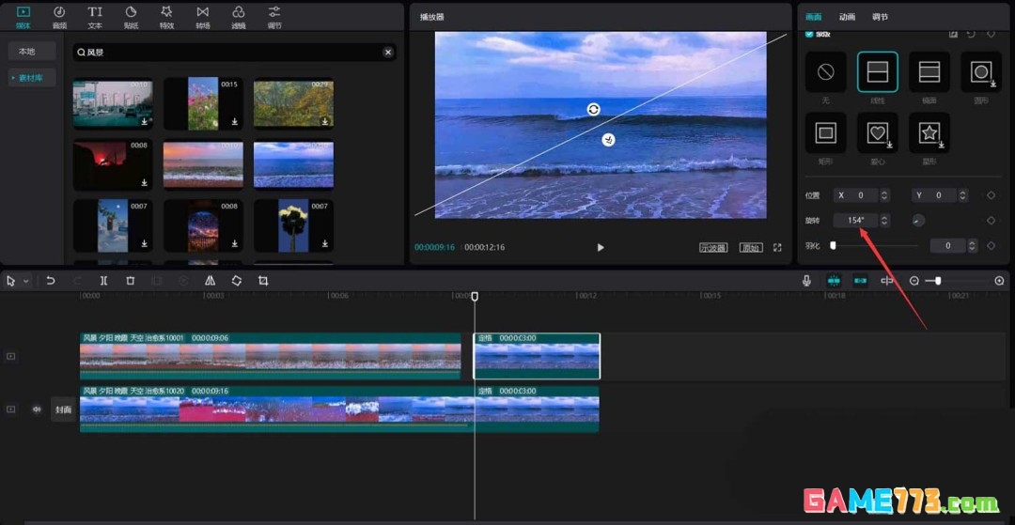Screen dimensions: 1015x525
Task: Select the crop tool in timeline toolbar
Action: (x=263, y=281)
